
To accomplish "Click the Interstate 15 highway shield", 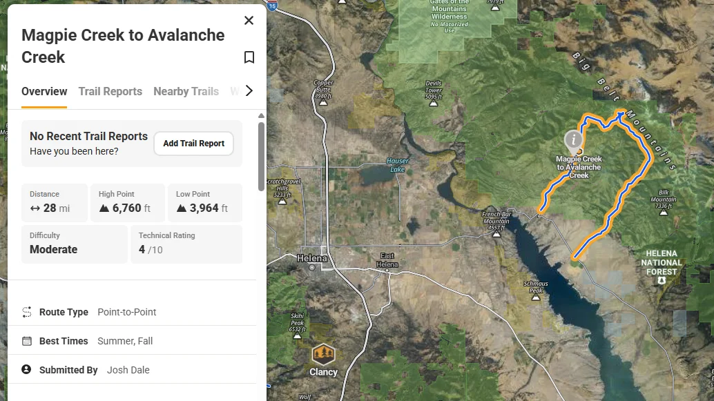I will [272, 6].
